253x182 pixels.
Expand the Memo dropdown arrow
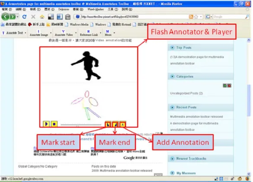coord(114,33)
